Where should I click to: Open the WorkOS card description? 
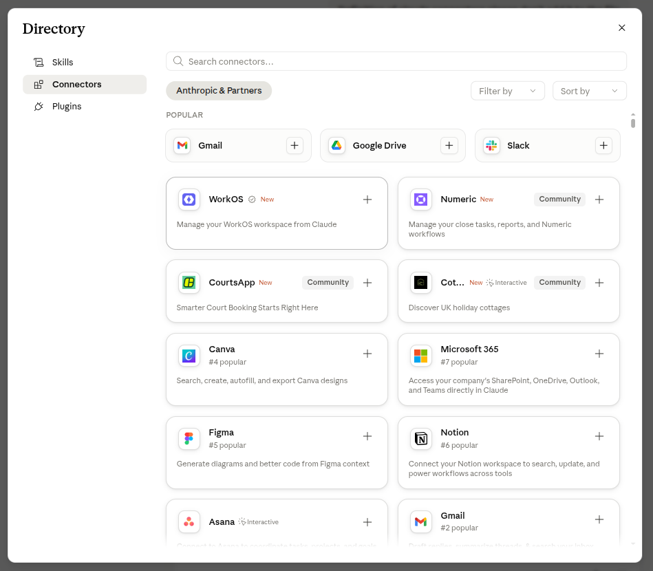[257, 224]
